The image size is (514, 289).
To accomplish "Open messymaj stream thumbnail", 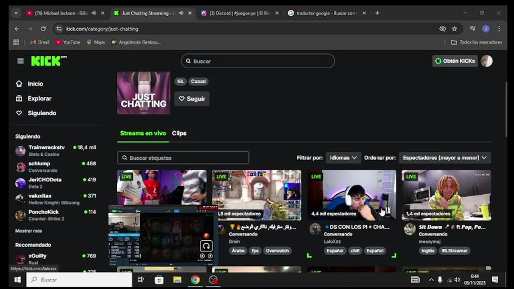I will 446,195.
